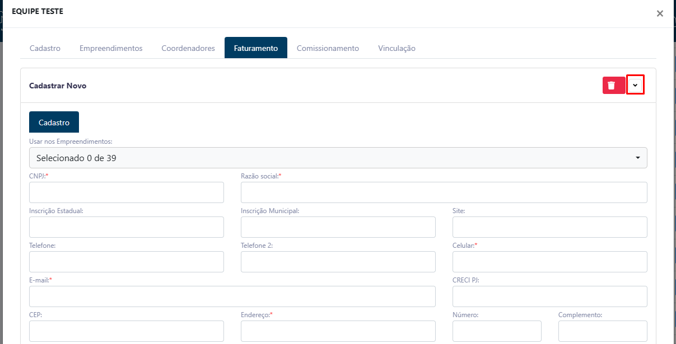Go to the Coordenadores tab
The height and width of the screenshot is (344, 676).
188,48
